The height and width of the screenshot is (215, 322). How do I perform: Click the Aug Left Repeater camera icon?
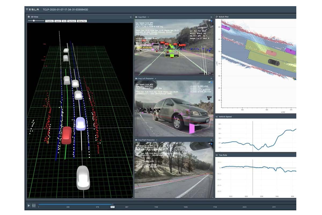click(136, 78)
